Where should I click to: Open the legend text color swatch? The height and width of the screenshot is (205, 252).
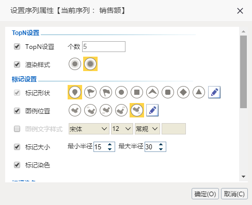click(174, 129)
